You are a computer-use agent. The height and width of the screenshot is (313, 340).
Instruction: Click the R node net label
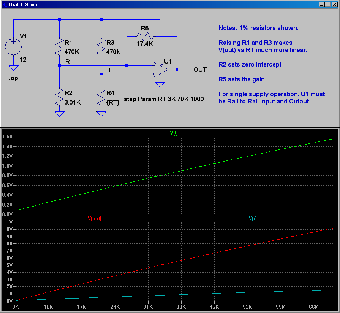68,62
